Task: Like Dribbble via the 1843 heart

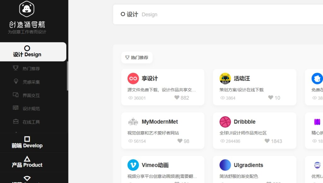Action: [x=267, y=141]
